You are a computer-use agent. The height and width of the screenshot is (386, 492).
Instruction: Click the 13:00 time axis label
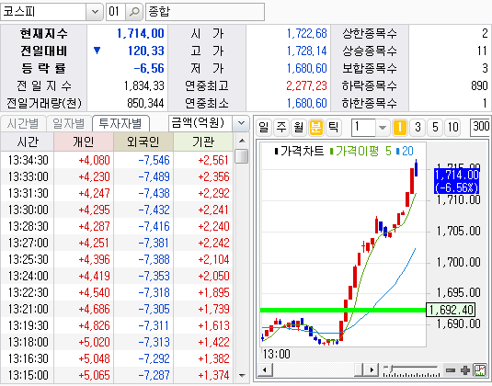277,355
